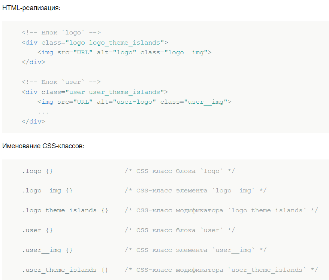Viewport: 329px width, 280px height.
Task: Click the '.logo__img {}' CSS selector
Action: (47, 191)
